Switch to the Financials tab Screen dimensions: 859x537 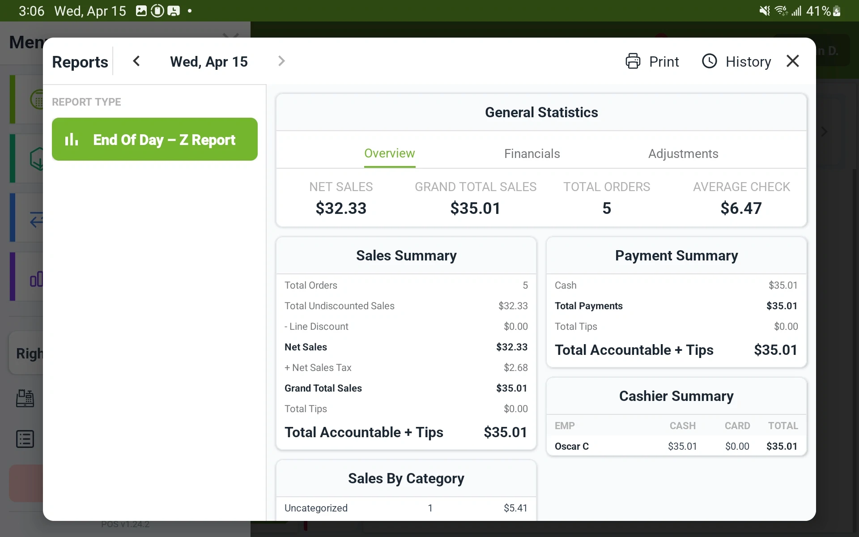click(532, 154)
